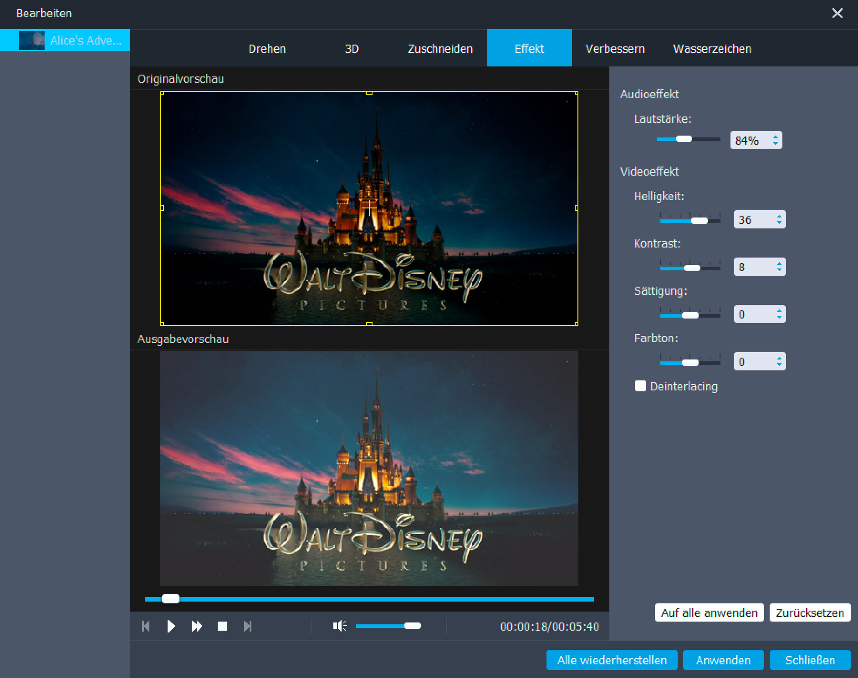The width and height of the screenshot is (858, 678).
Task: Click the video timeline seek handle
Action: pos(171,599)
